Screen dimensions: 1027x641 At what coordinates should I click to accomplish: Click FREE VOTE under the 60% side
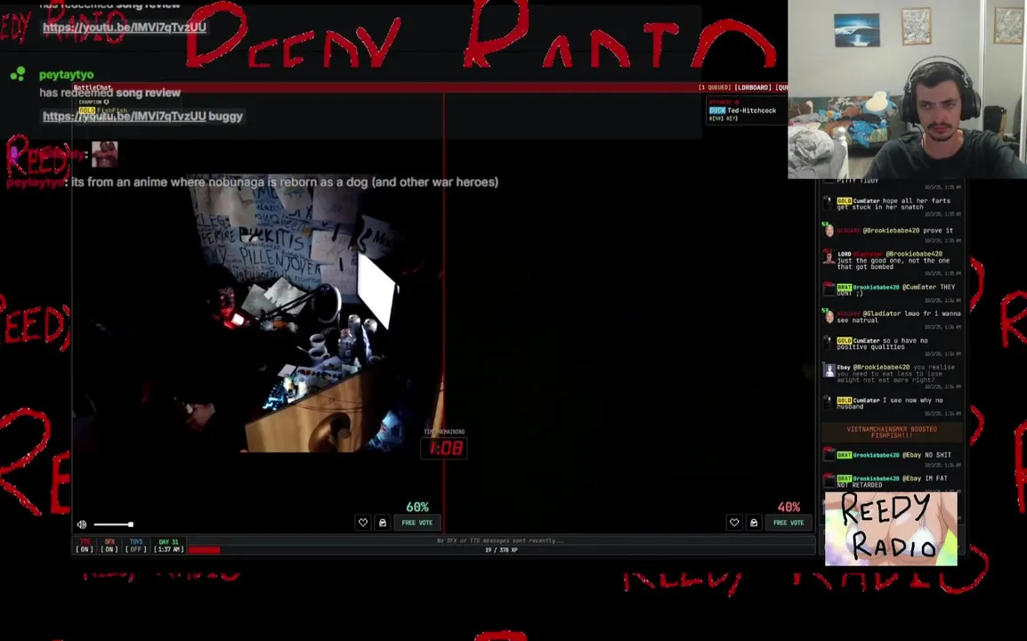point(417,523)
